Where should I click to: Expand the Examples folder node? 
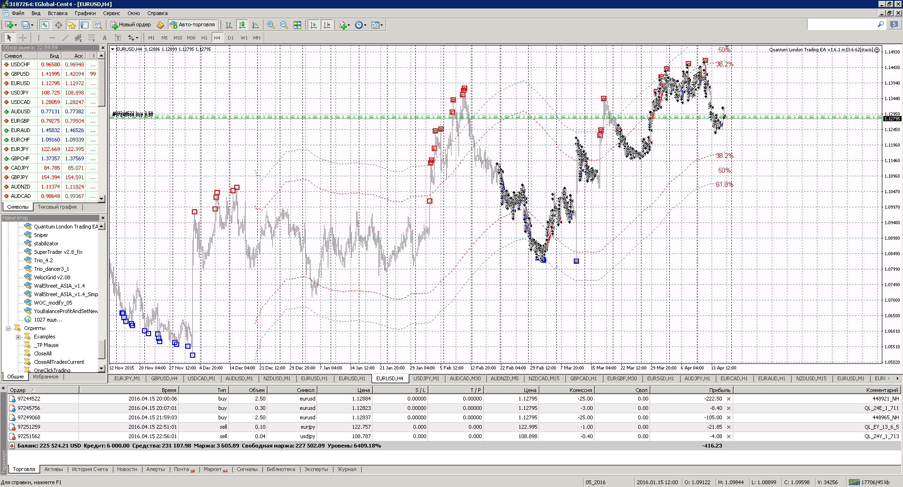coord(18,337)
